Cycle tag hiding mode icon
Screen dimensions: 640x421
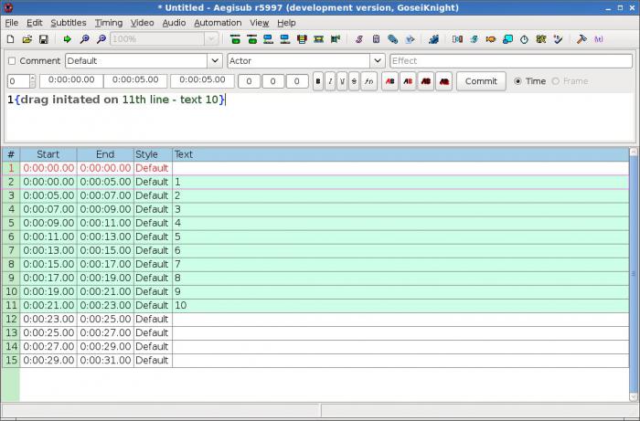coord(598,39)
